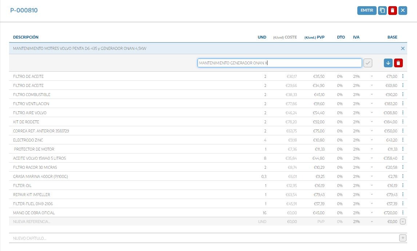Click the blue move-down arrow for chapter

pos(388,63)
